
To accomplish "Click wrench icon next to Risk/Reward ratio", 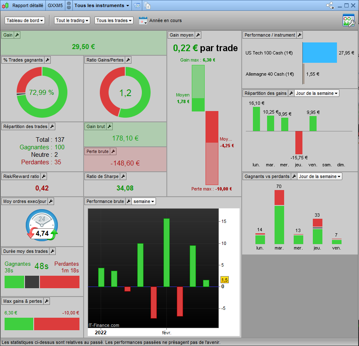I will click(x=44, y=176).
